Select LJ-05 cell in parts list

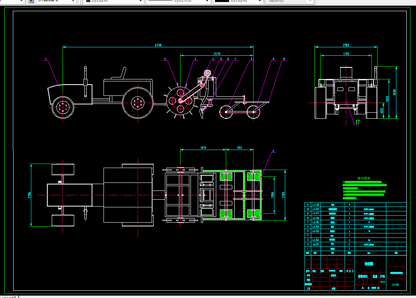click(x=315, y=222)
